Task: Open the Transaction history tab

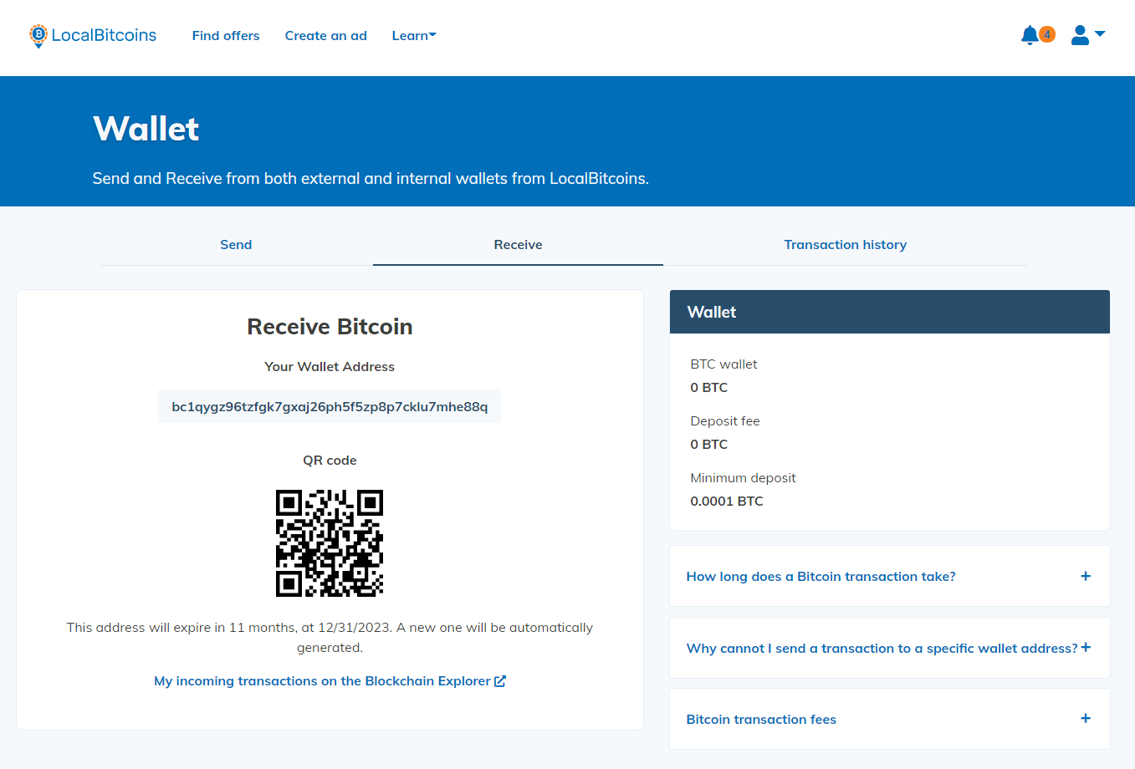Action: tap(845, 245)
